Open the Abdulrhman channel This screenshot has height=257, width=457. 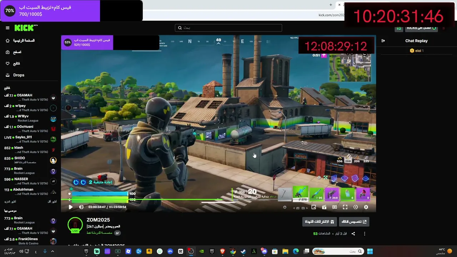coord(30,192)
